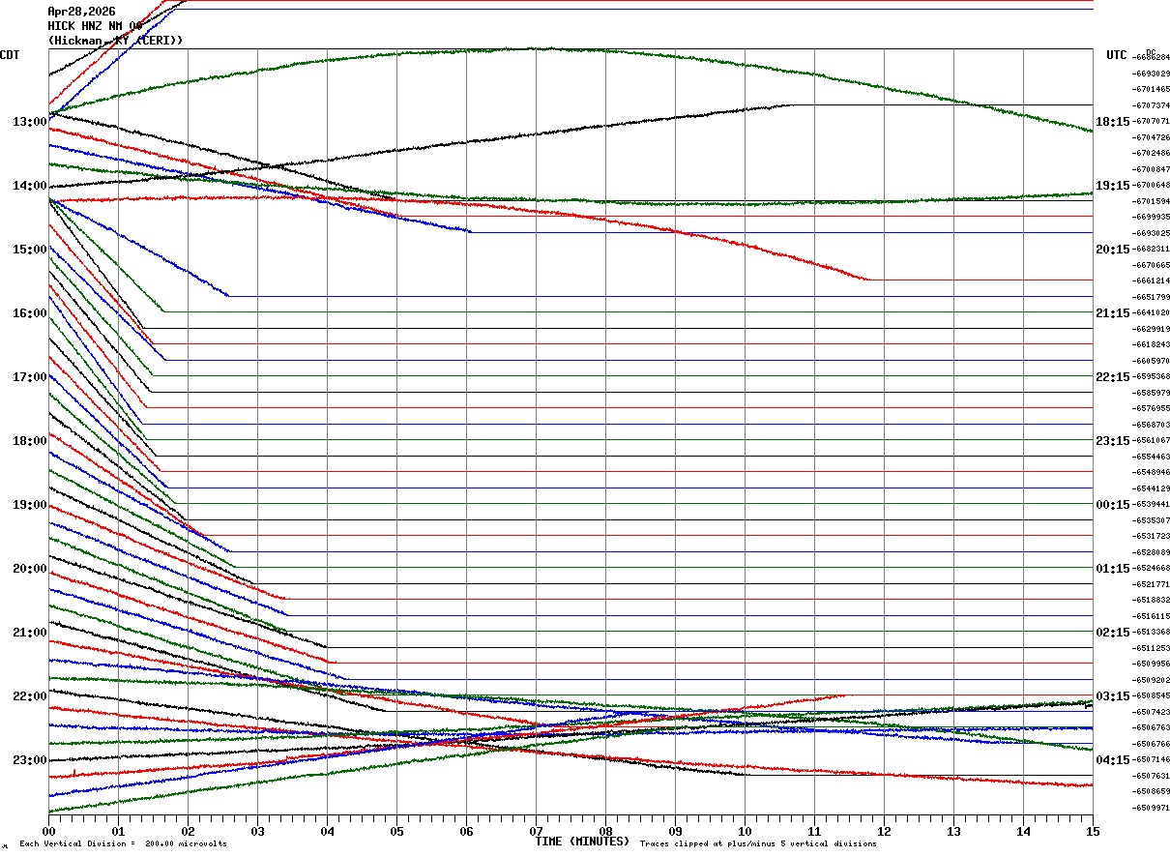Screen dimensions: 1170x857
Task: Click minute tick label 08 on time axis
Action: (605, 831)
